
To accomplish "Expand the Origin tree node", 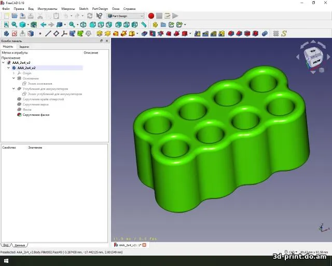I will pyautogui.click(x=13, y=73).
